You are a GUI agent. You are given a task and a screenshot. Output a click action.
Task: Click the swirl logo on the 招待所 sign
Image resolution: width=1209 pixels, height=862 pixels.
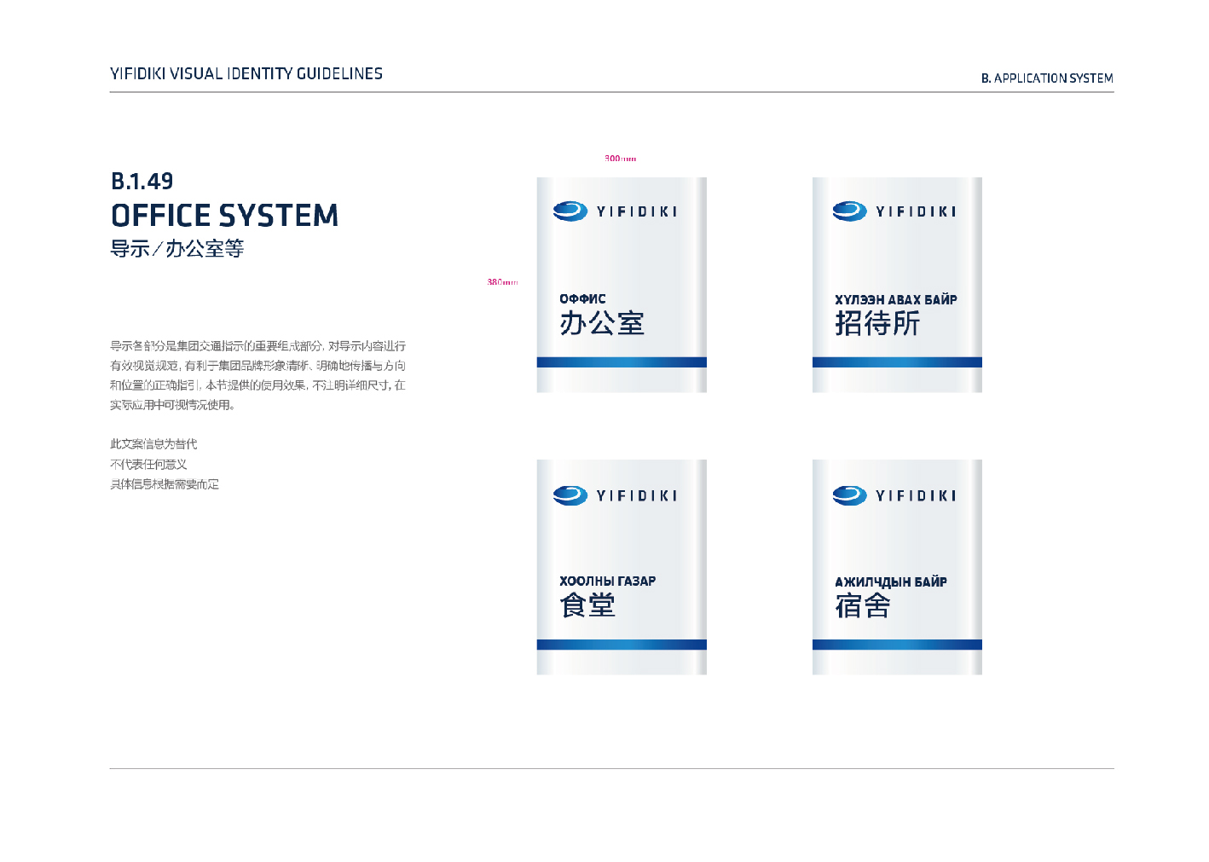(849, 211)
